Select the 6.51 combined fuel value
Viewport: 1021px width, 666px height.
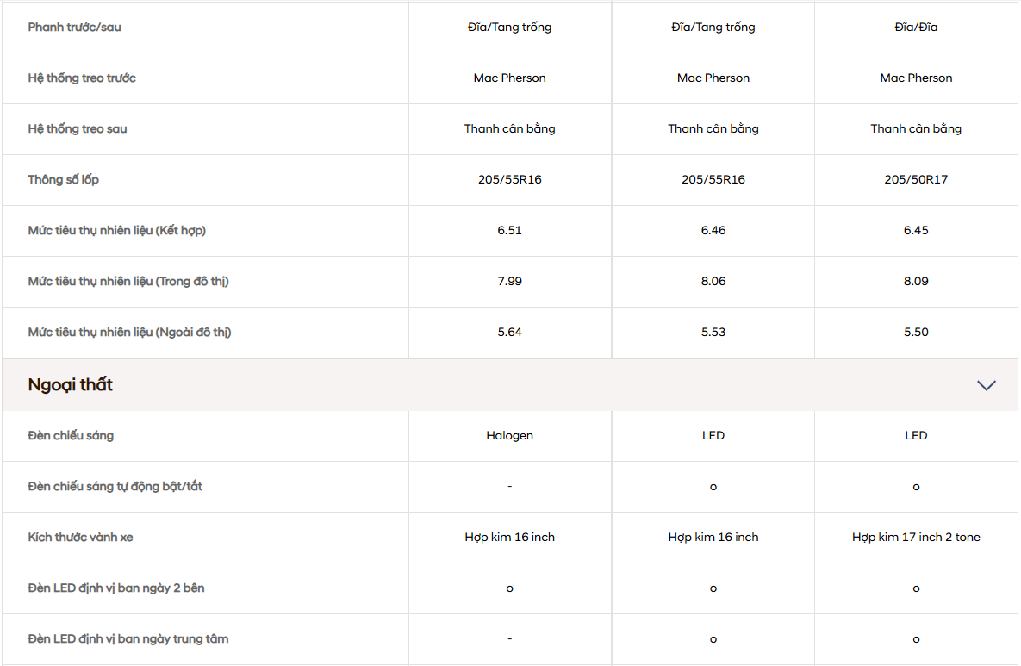[x=509, y=231]
